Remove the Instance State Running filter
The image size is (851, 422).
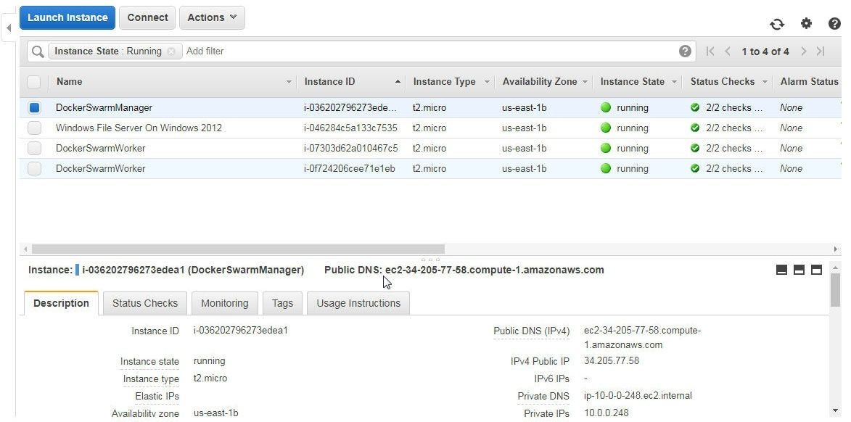171,51
